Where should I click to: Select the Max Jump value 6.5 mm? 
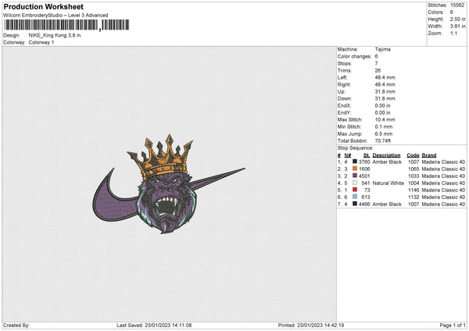384,133
